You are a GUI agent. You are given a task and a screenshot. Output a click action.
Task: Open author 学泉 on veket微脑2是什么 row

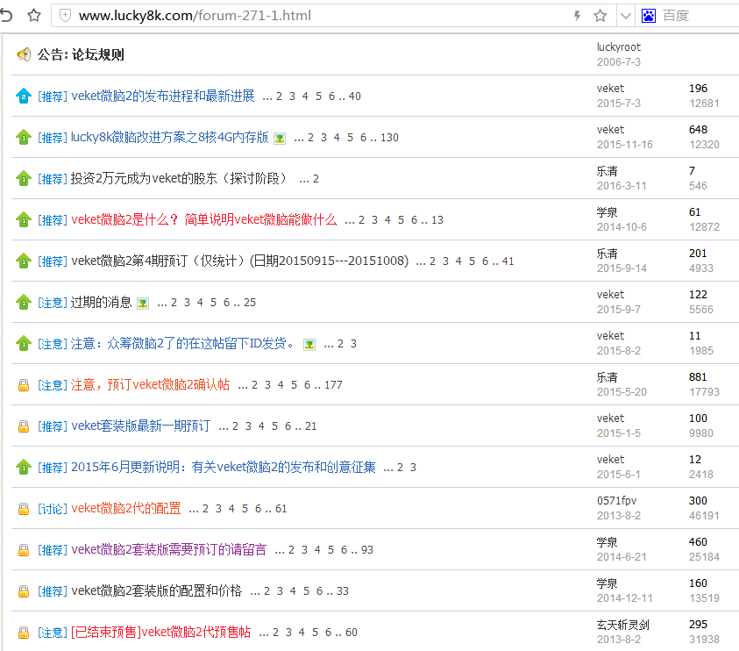pos(607,212)
